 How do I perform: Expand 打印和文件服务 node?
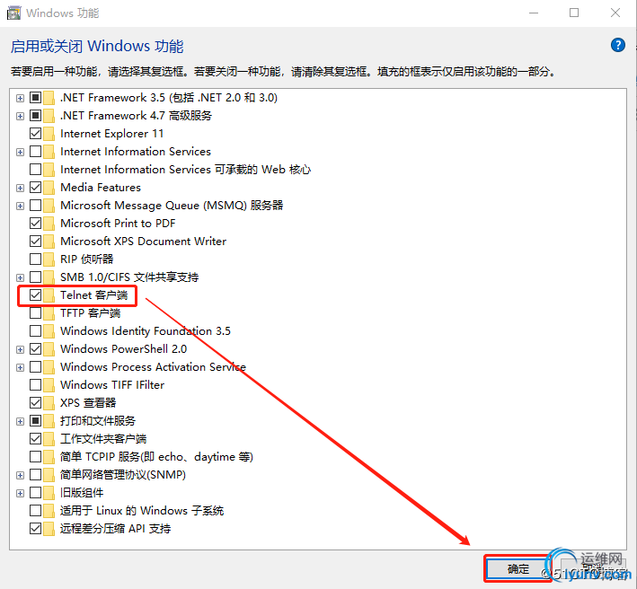click(x=20, y=421)
